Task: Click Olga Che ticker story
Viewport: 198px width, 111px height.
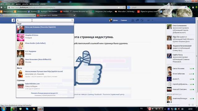Action: [180, 39]
